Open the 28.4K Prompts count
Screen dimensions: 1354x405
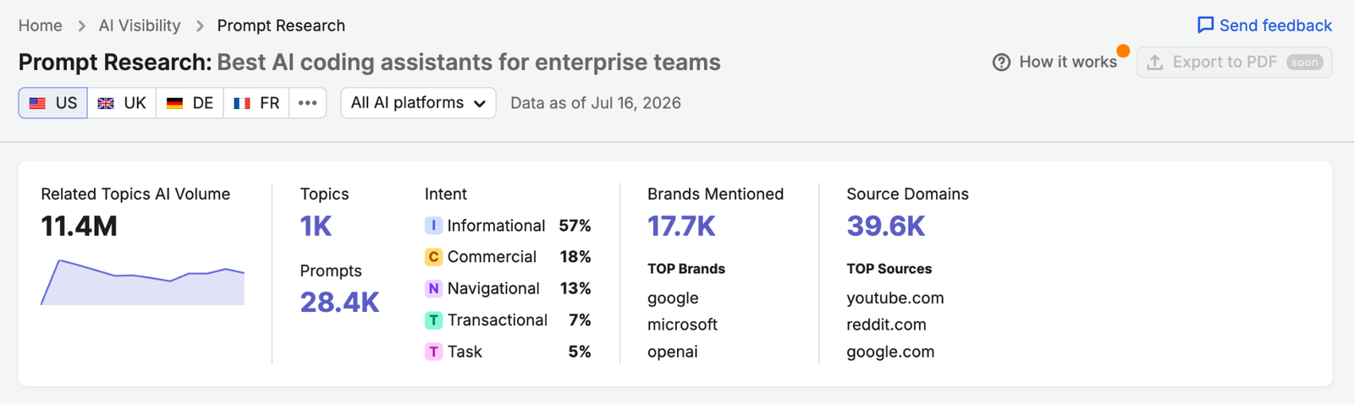(339, 303)
